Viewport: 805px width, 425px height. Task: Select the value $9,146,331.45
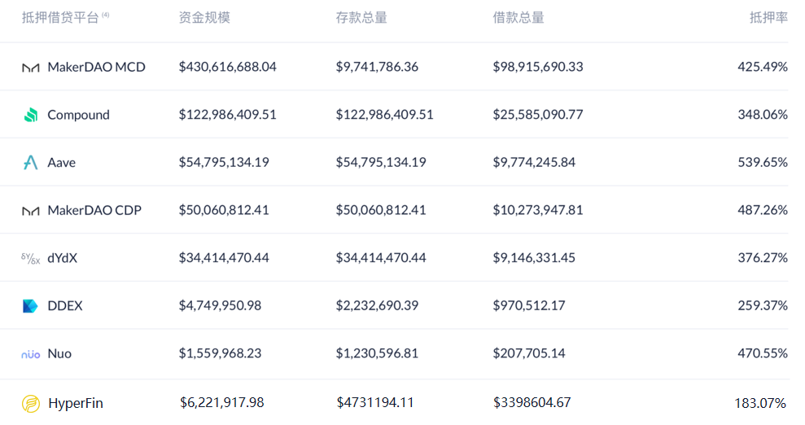pyautogui.click(x=534, y=257)
